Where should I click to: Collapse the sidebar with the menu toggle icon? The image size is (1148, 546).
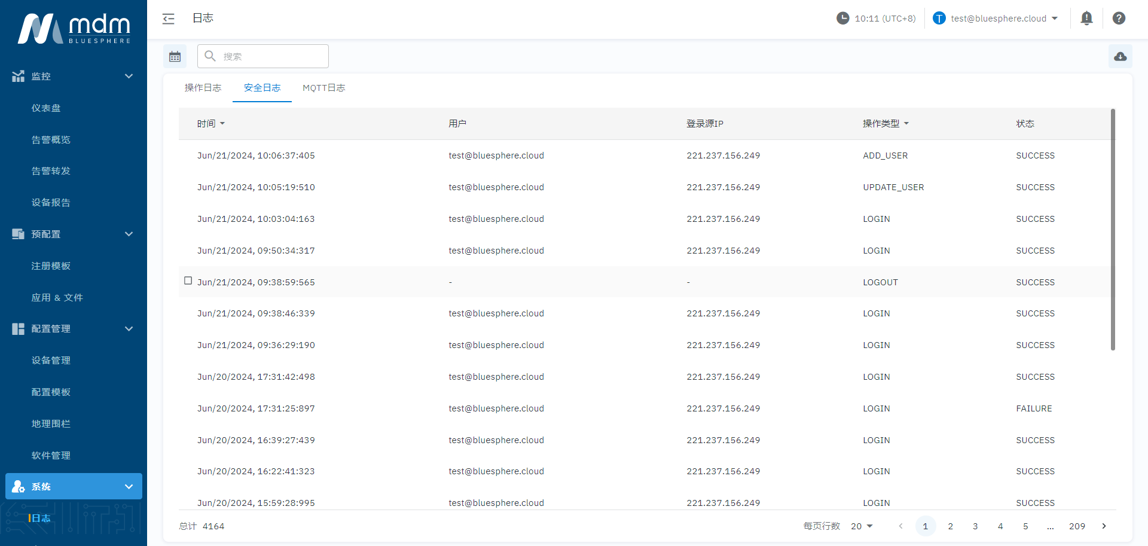point(169,19)
